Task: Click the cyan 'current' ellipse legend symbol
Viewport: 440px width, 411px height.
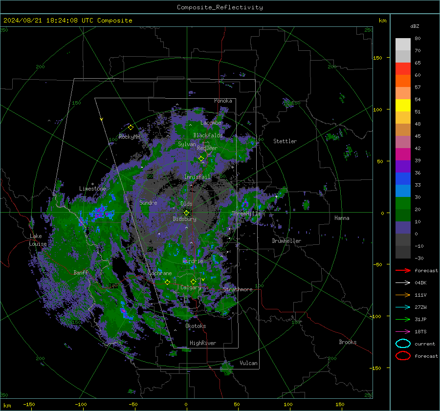Action: 403,344
